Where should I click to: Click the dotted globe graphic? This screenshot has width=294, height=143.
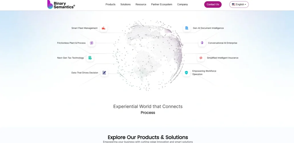click(x=148, y=55)
